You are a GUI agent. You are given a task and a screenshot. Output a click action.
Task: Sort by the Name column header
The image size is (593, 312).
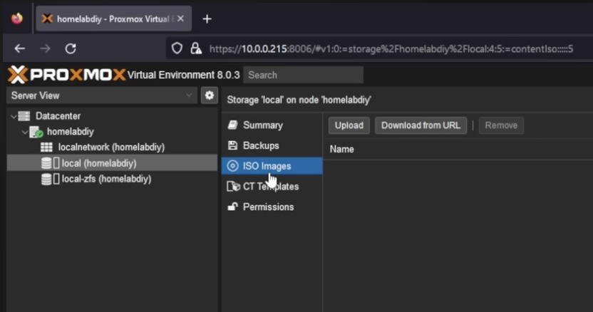(x=342, y=150)
